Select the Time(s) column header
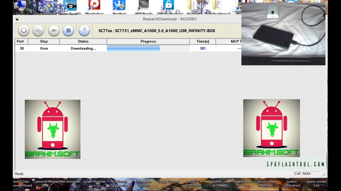Image resolution: width=341 pixels, height=191 pixels. [203, 41]
